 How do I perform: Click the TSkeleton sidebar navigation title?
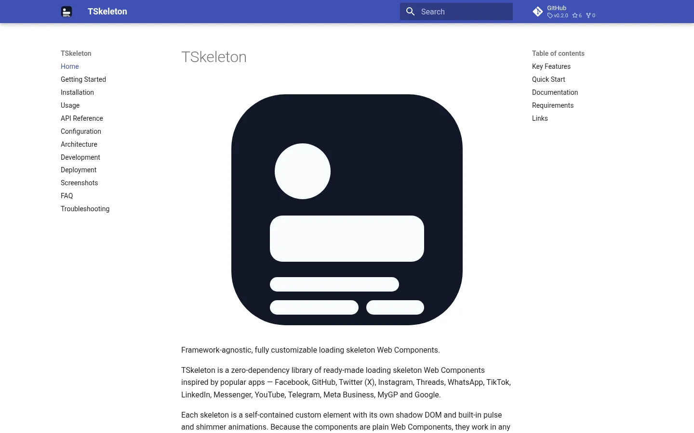tap(76, 53)
